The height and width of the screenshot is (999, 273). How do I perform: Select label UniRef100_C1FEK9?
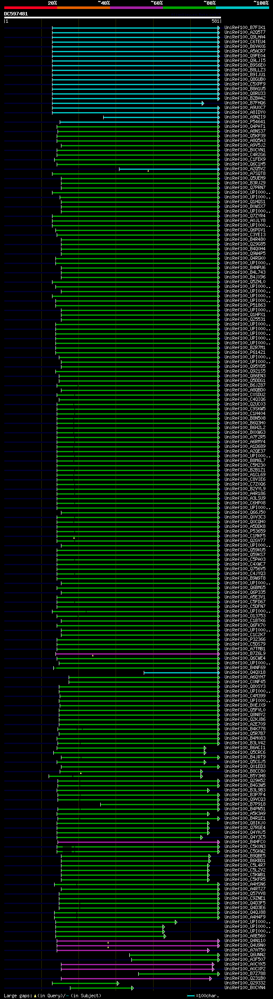[x=245, y=160]
